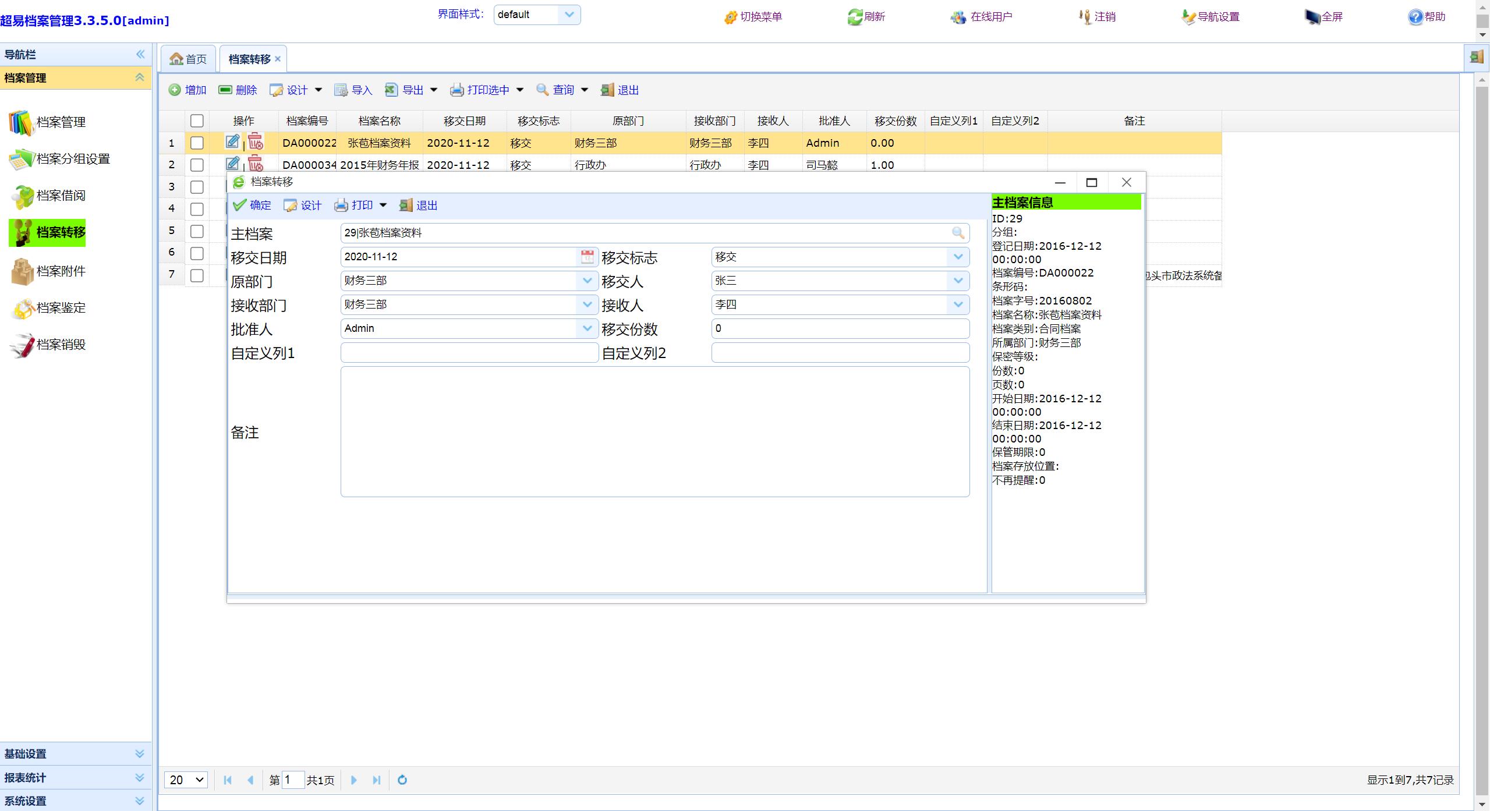Click the 移交份数 input field

(x=840, y=328)
